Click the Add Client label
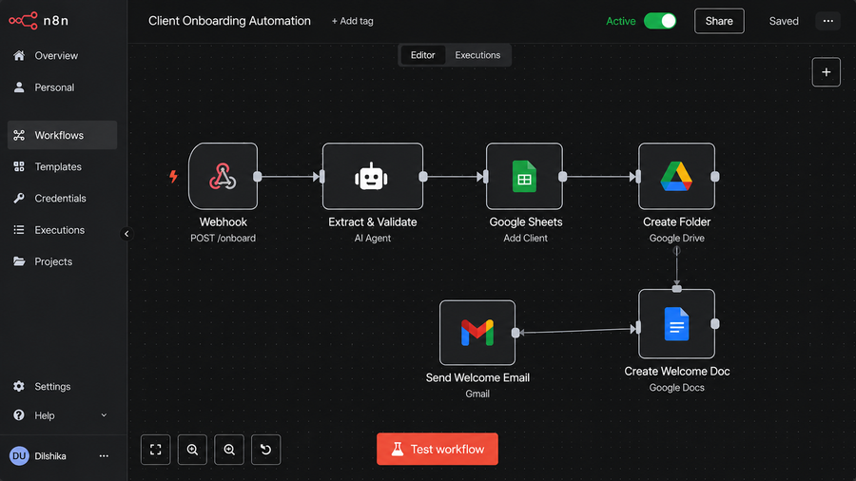Screen dimensions: 856x481 click(x=525, y=239)
